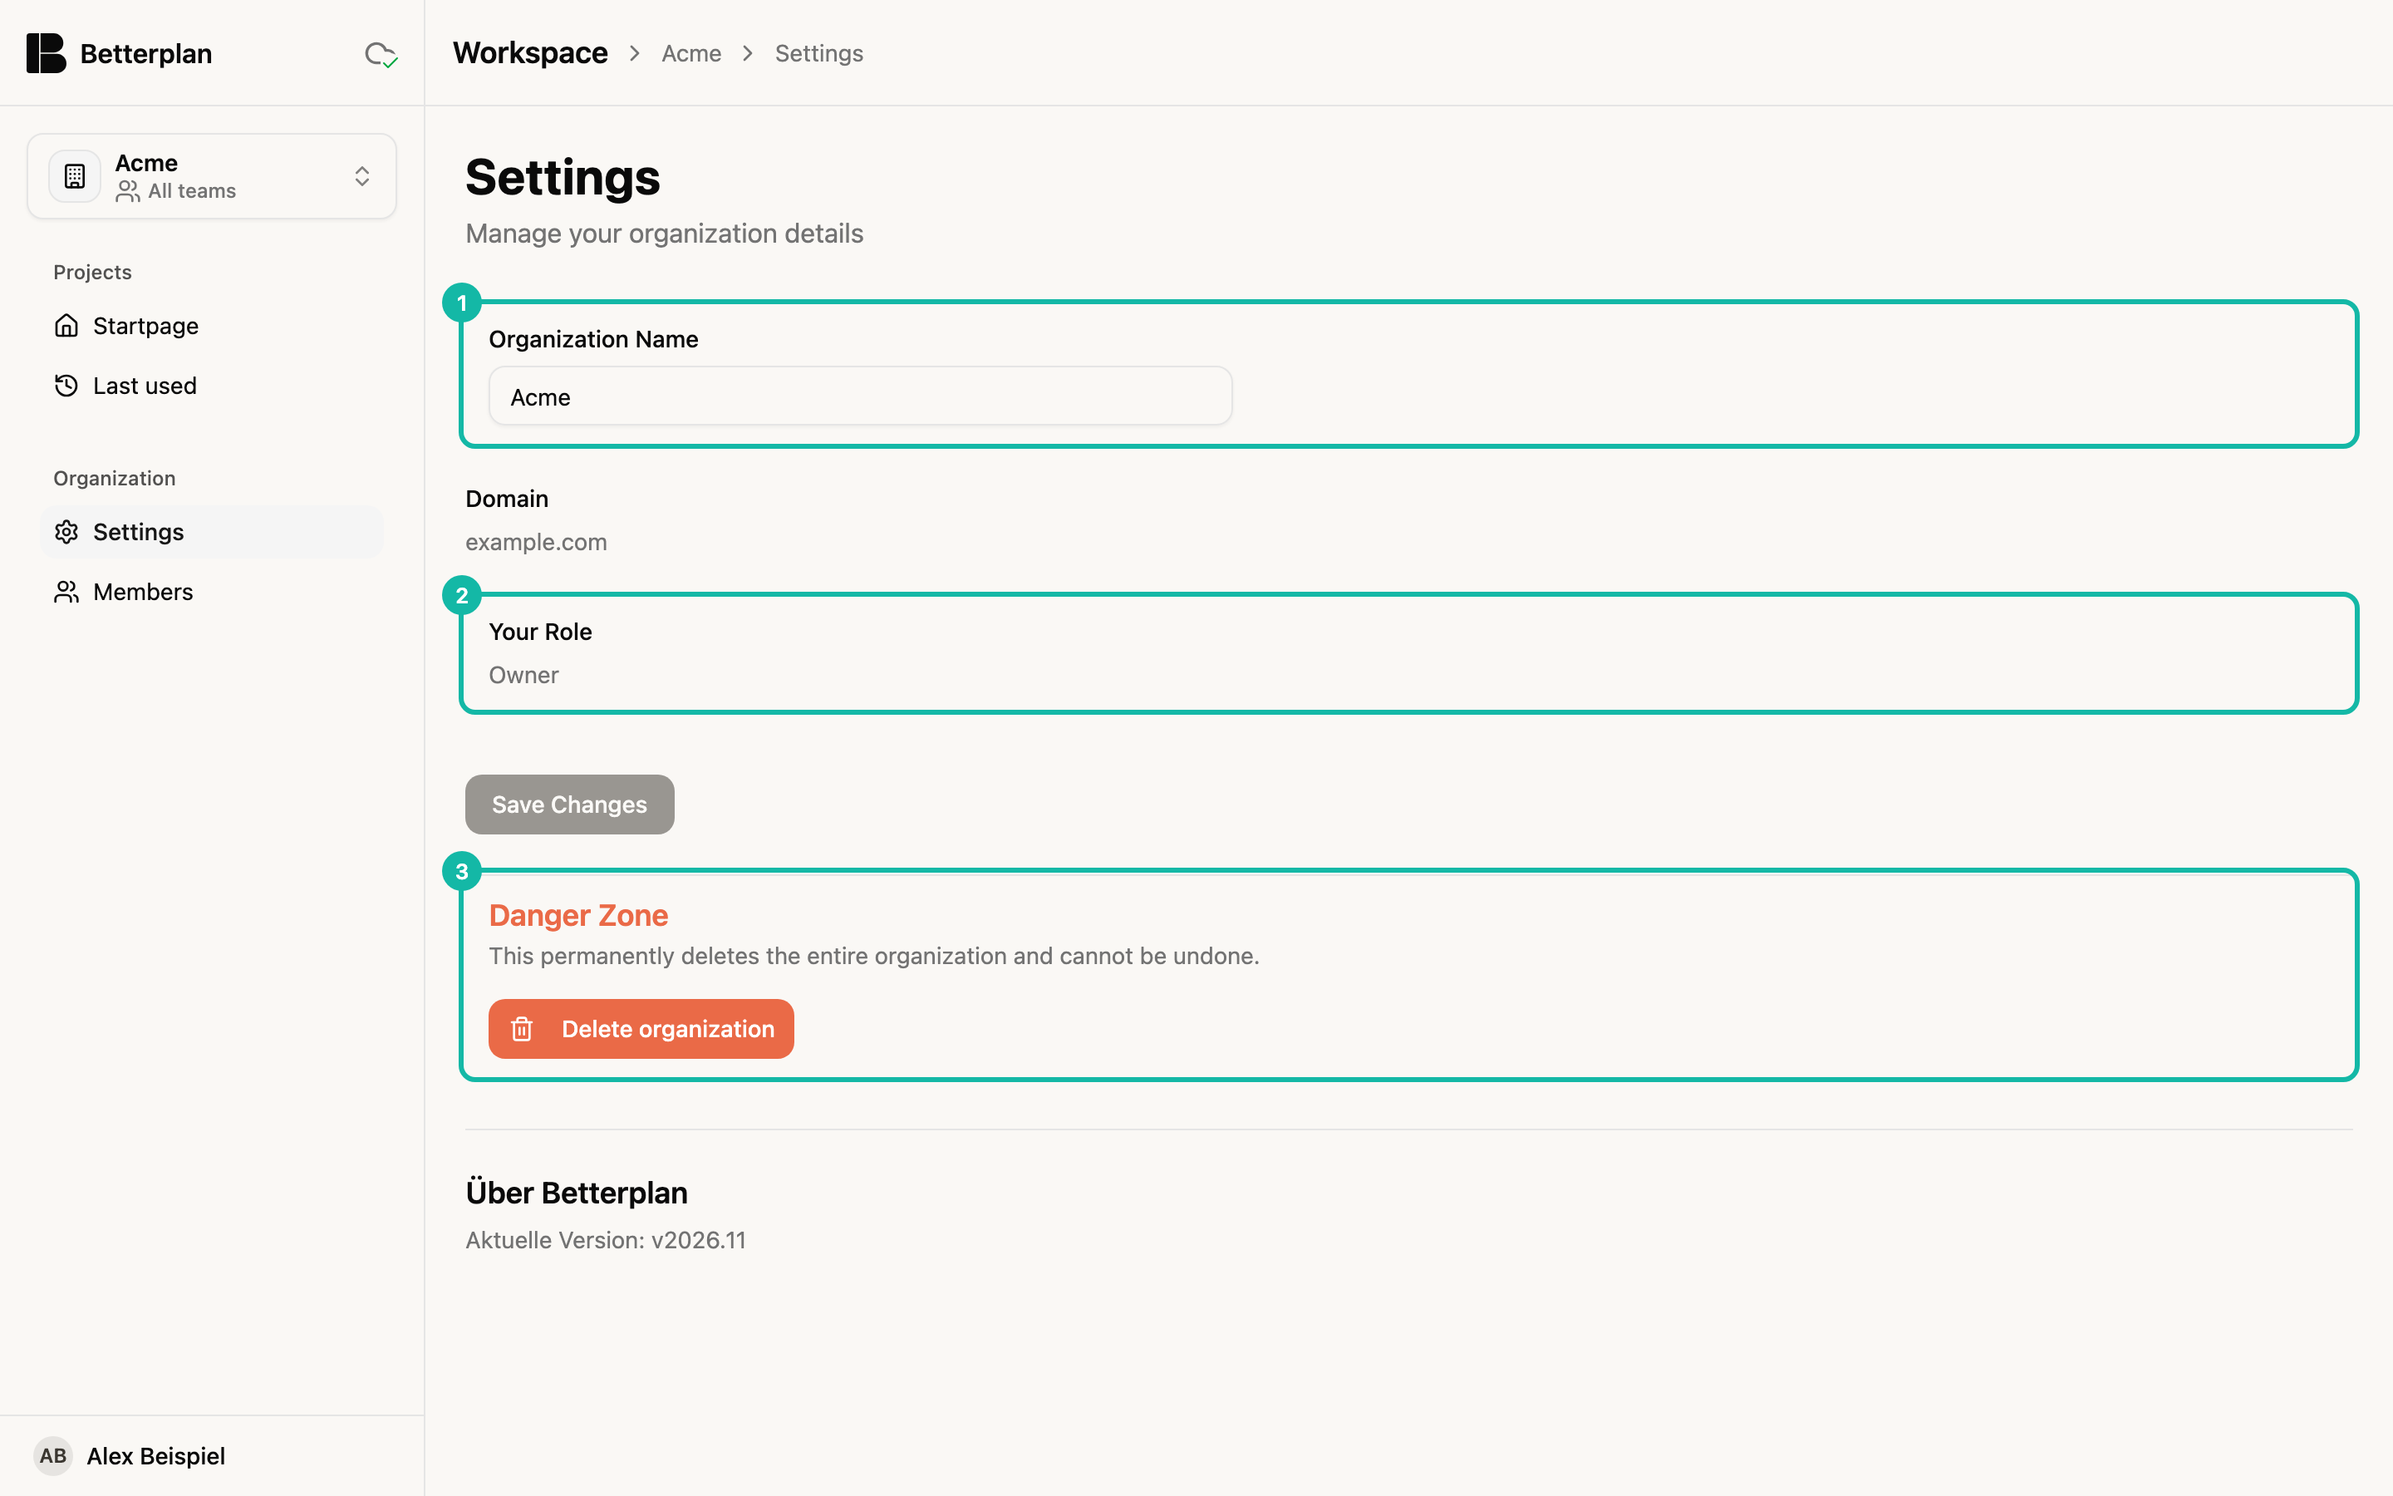
Task: Click the Workspace breadcrumb
Action: coord(530,53)
